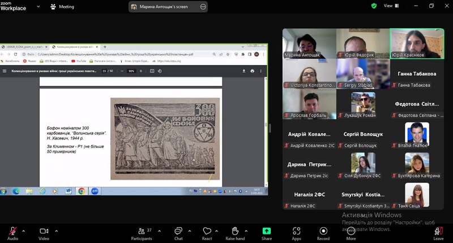Switch to first Chrome tab
This screenshot has width=453, height=243.
coord(24,46)
